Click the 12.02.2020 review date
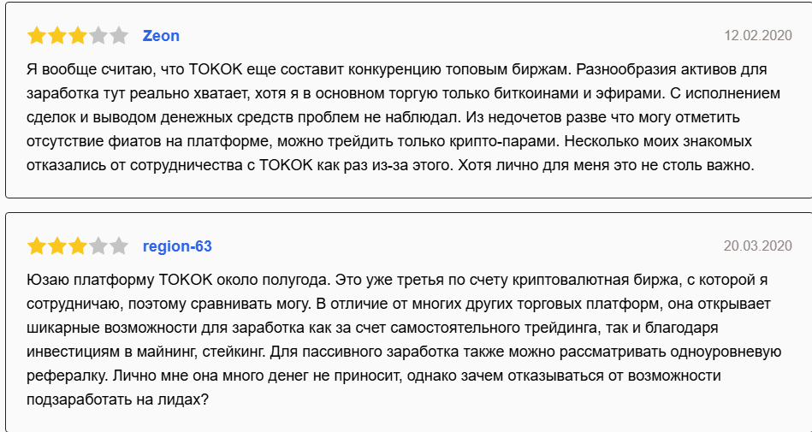This screenshot has width=812, height=432. 758,35
